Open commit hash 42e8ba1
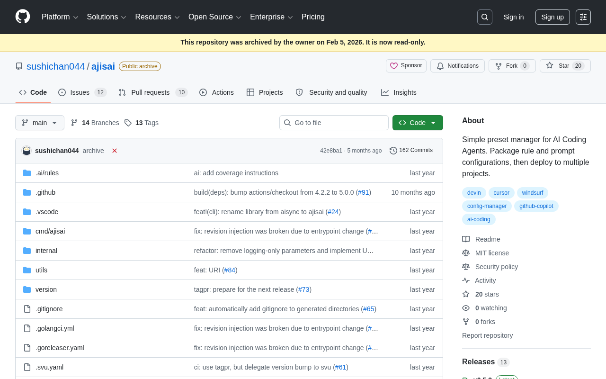The height and width of the screenshot is (379, 606). tap(331, 151)
